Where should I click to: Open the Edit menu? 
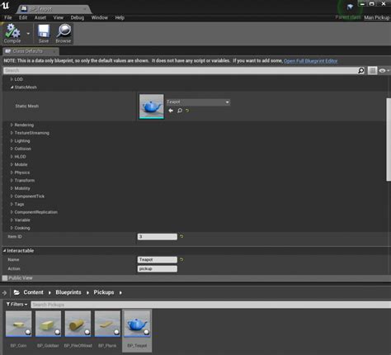coord(23,17)
